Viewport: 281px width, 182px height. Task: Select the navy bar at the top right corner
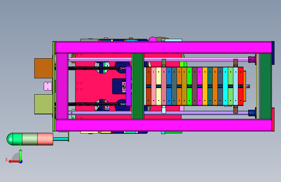pyautogui.click(x=273, y=53)
